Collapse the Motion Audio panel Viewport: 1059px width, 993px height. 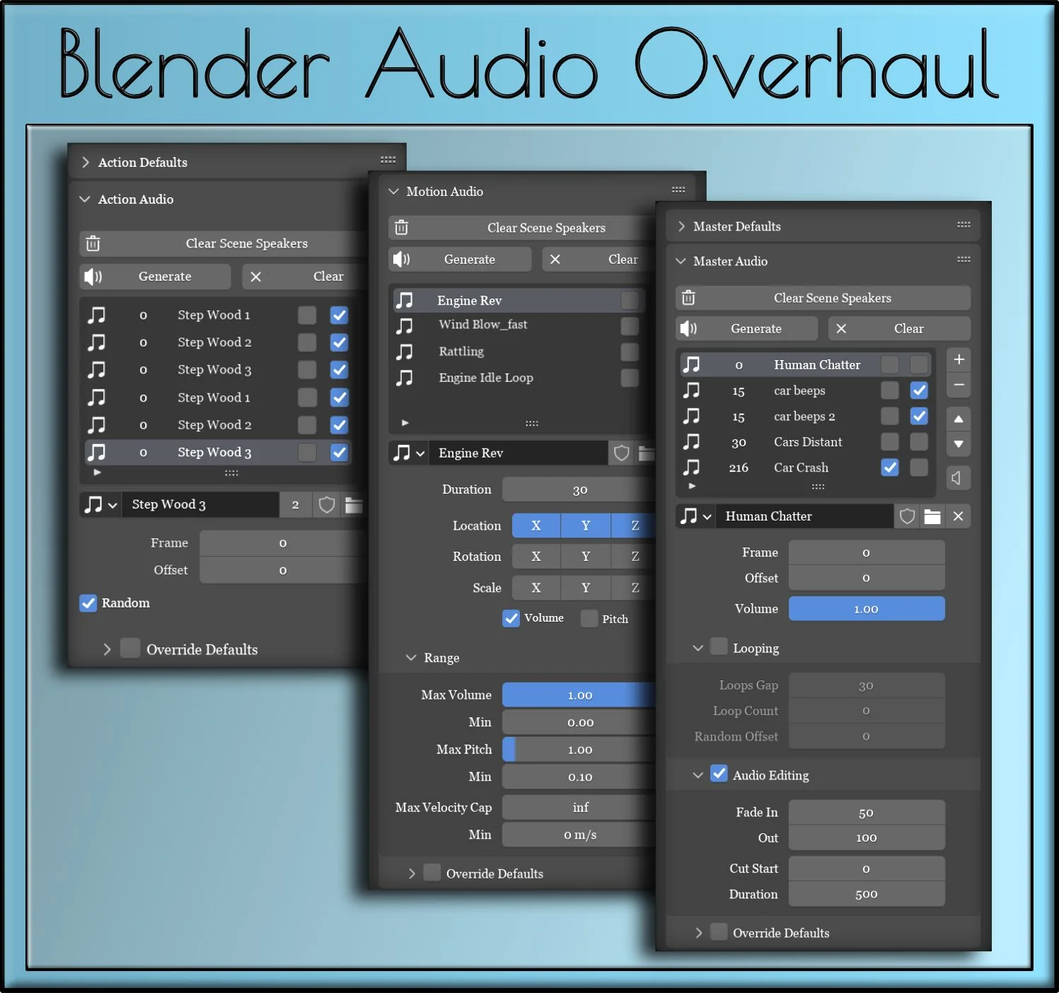(x=393, y=191)
